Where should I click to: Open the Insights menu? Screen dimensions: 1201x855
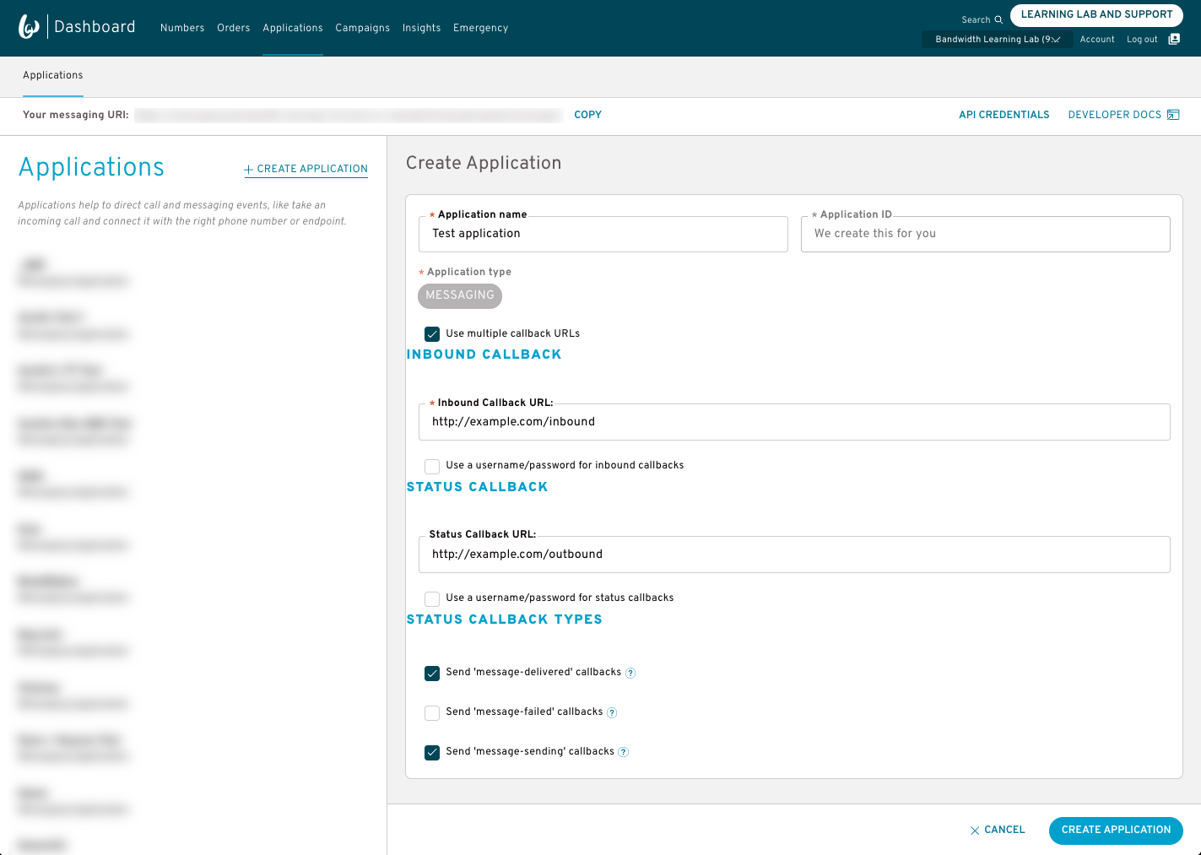(x=422, y=28)
